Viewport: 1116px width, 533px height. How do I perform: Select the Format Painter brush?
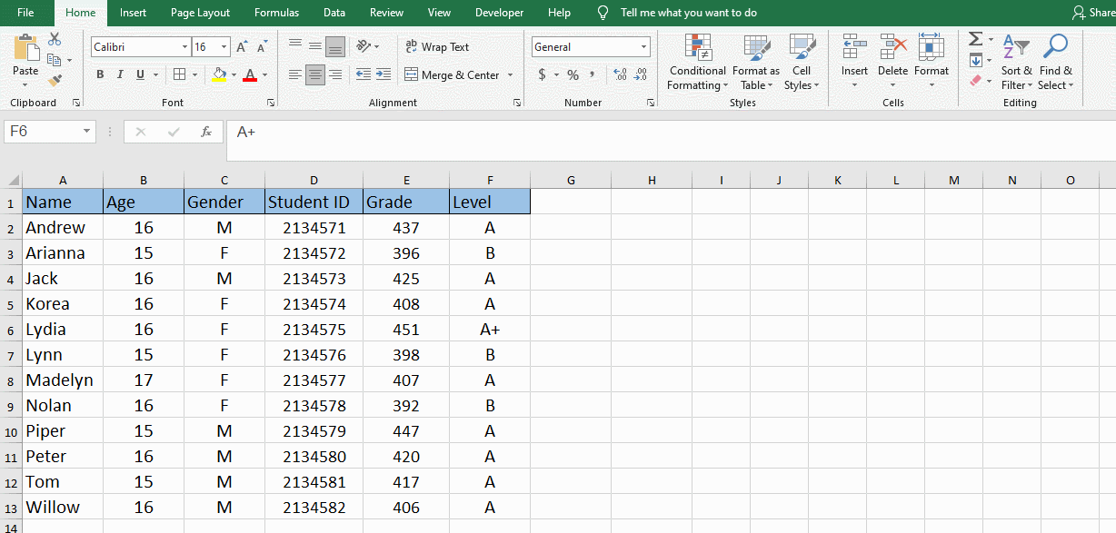tap(55, 80)
